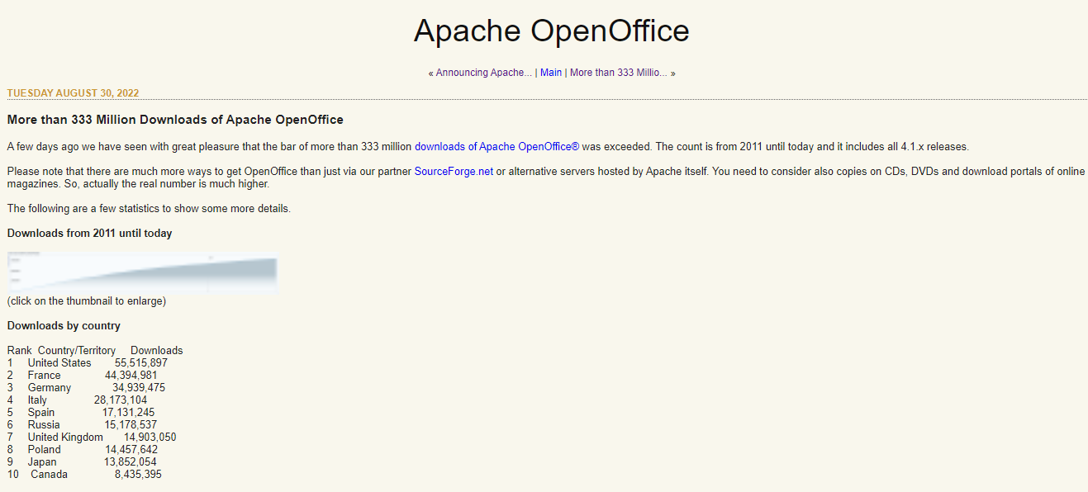Go to the Main blog page

[x=551, y=73]
